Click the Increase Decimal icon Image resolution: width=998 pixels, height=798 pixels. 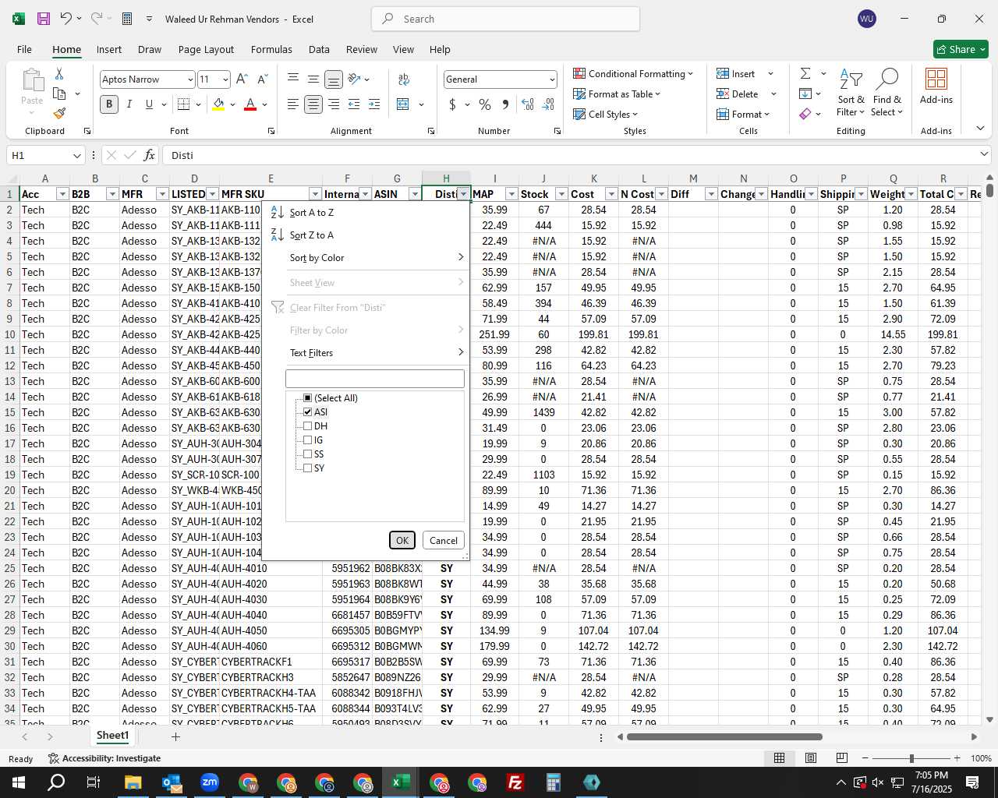pyautogui.click(x=528, y=104)
